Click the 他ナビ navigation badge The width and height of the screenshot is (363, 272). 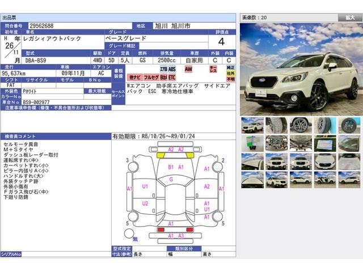pyautogui.click(x=135, y=77)
